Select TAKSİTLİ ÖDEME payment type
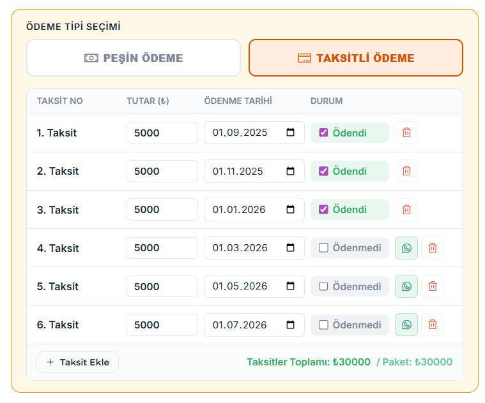The height and width of the screenshot is (403, 485). pos(356,57)
